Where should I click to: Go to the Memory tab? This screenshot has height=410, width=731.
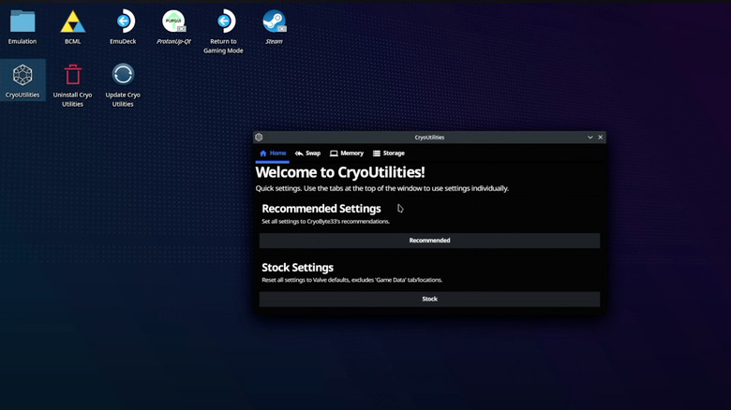(347, 154)
